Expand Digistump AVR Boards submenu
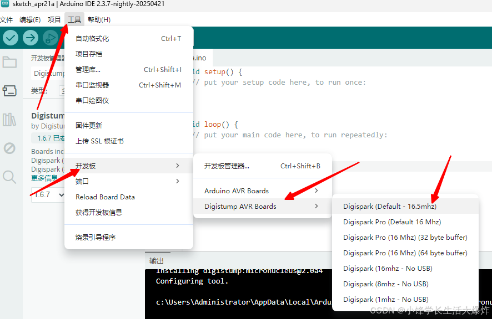Screen dimensions: 492x319 [262, 207]
